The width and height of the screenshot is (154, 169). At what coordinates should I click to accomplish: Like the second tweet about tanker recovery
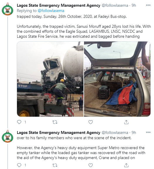pos(90,165)
